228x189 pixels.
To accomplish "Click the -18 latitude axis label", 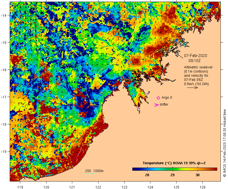I will pyautogui.click(x=4, y=124).
